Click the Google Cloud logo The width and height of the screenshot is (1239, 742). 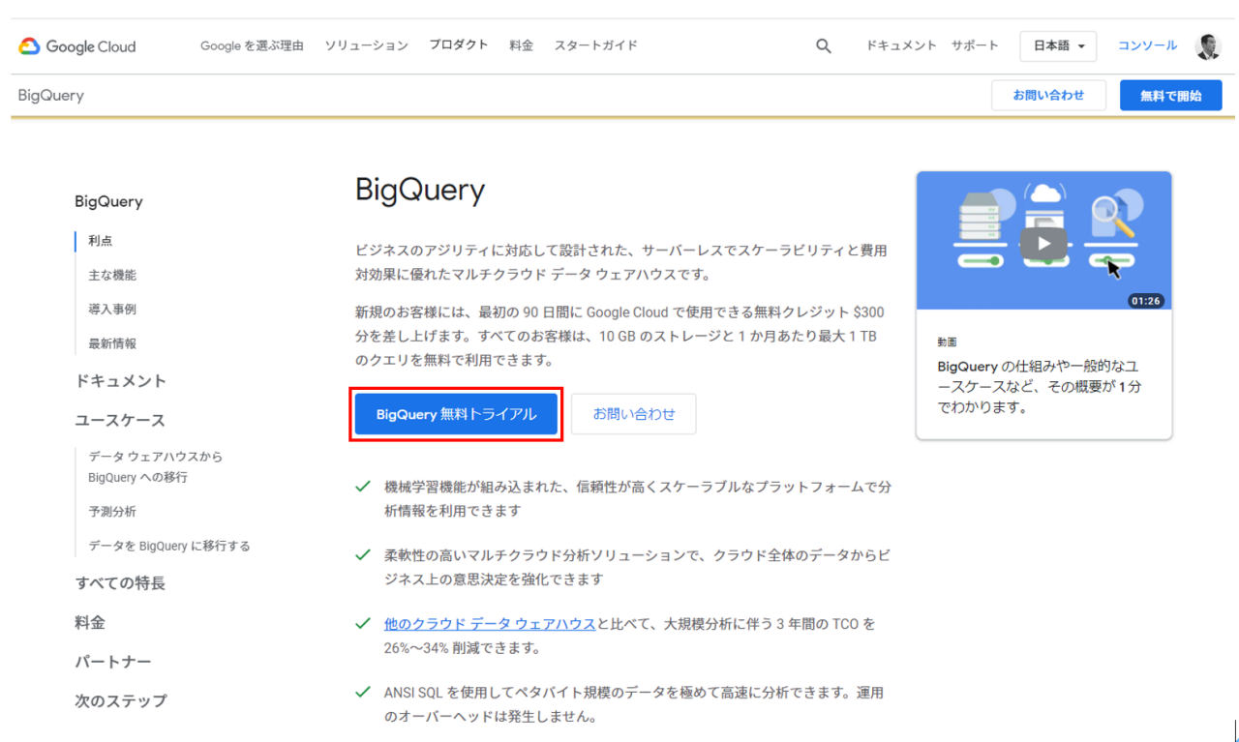(77, 46)
